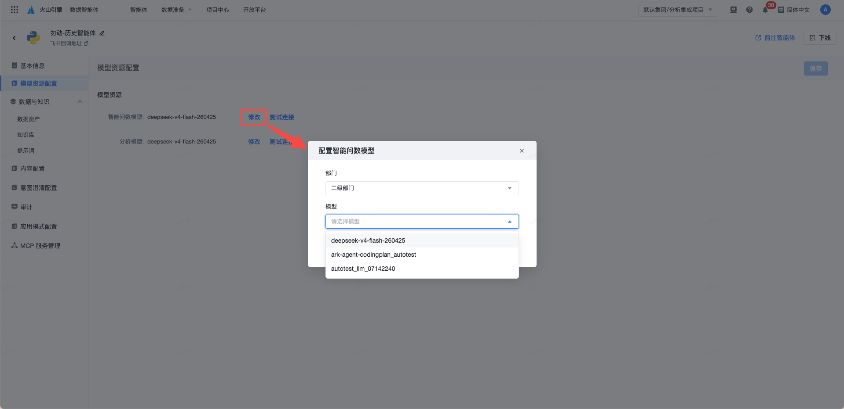The image size is (844, 409).
Task: Go back with the left arrow icon
Action: pyautogui.click(x=14, y=38)
